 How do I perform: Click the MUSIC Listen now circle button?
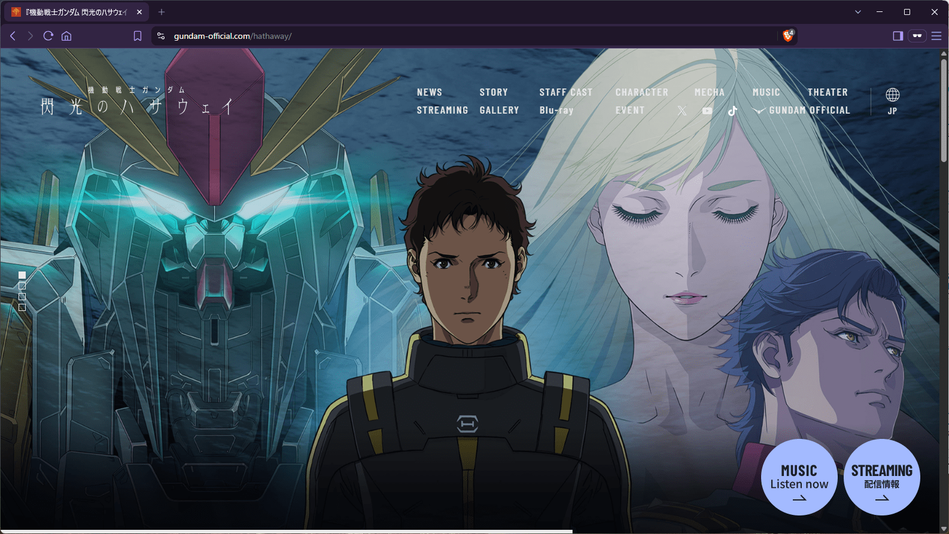coord(799,477)
